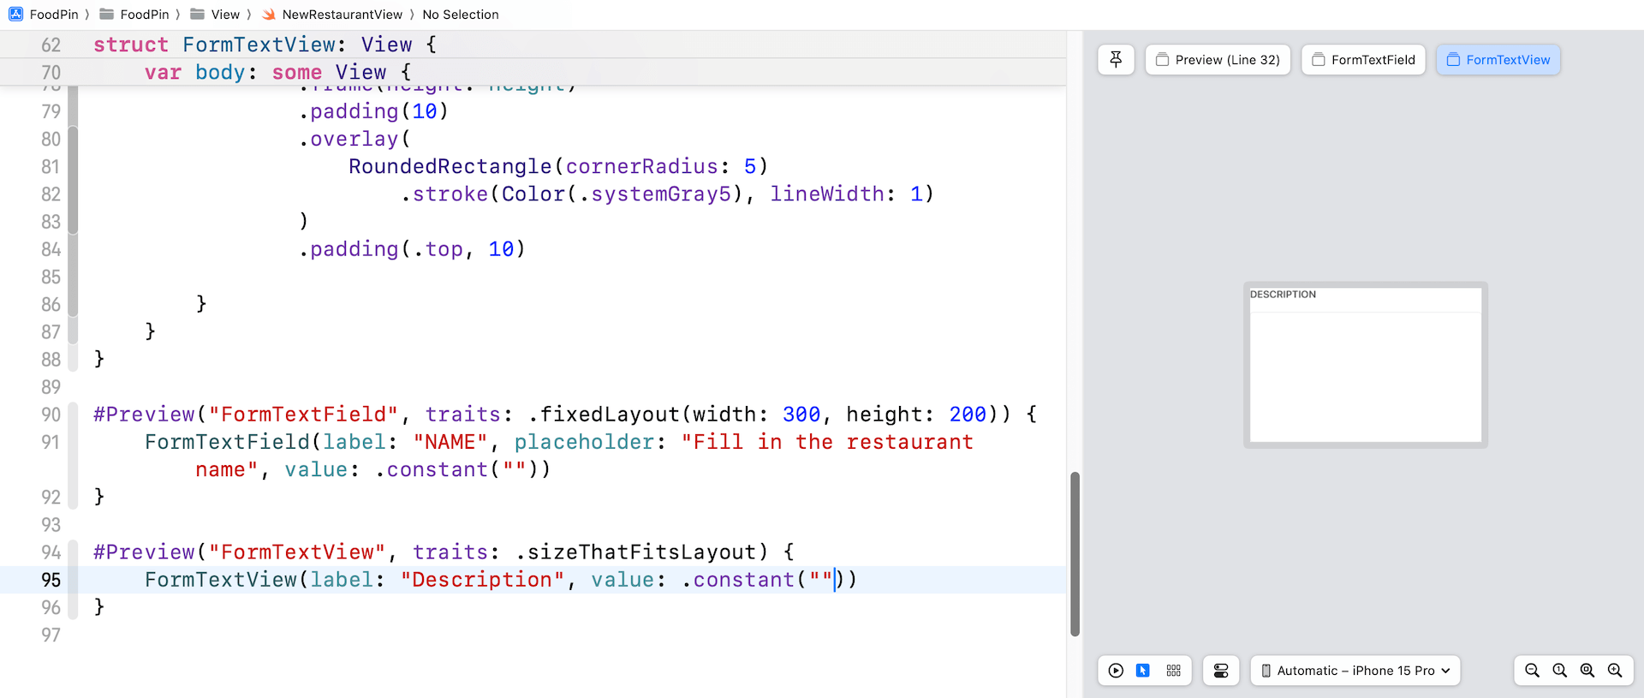Select the FormTextView preview tab
The width and height of the screenshot is (1644, 698).
(x=1498, y=60)
